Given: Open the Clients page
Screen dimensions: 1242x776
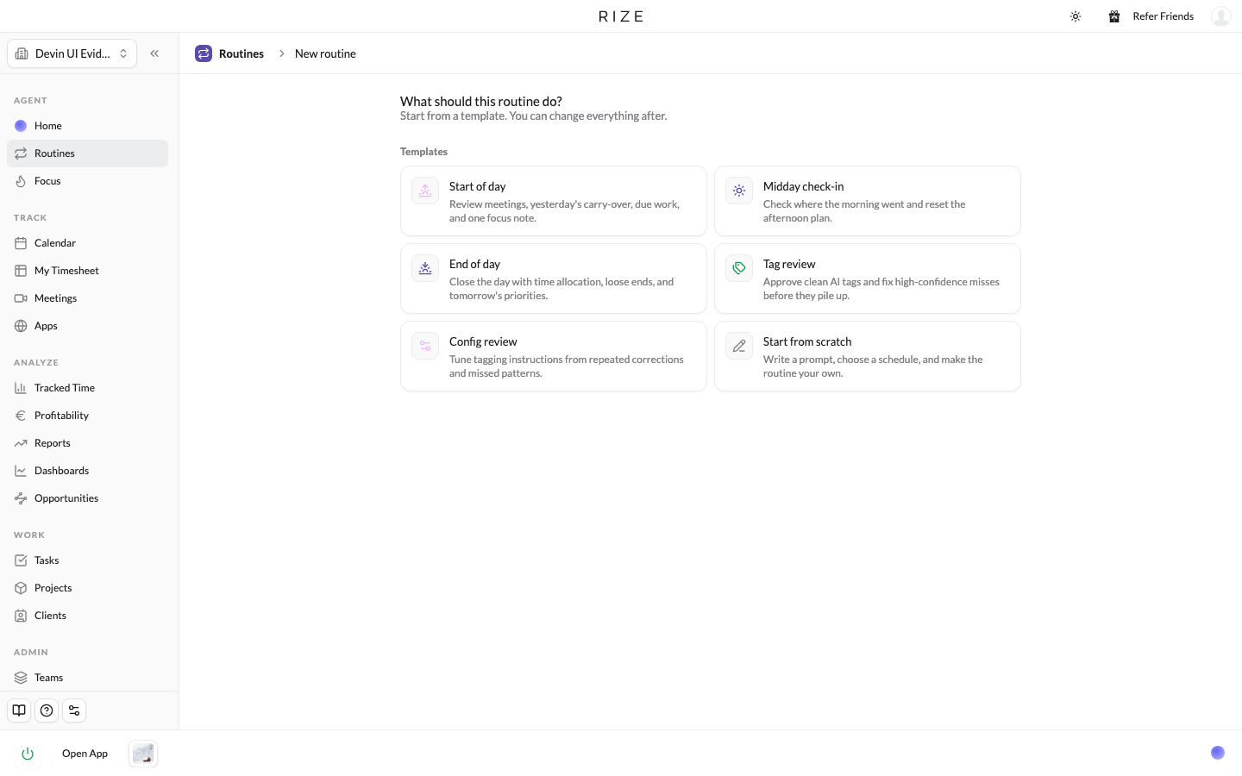Looking at the screenshot, I should (x=88, y=616).
